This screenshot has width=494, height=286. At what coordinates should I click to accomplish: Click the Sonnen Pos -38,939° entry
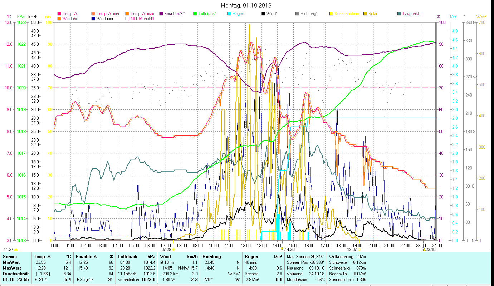point(306,262)
